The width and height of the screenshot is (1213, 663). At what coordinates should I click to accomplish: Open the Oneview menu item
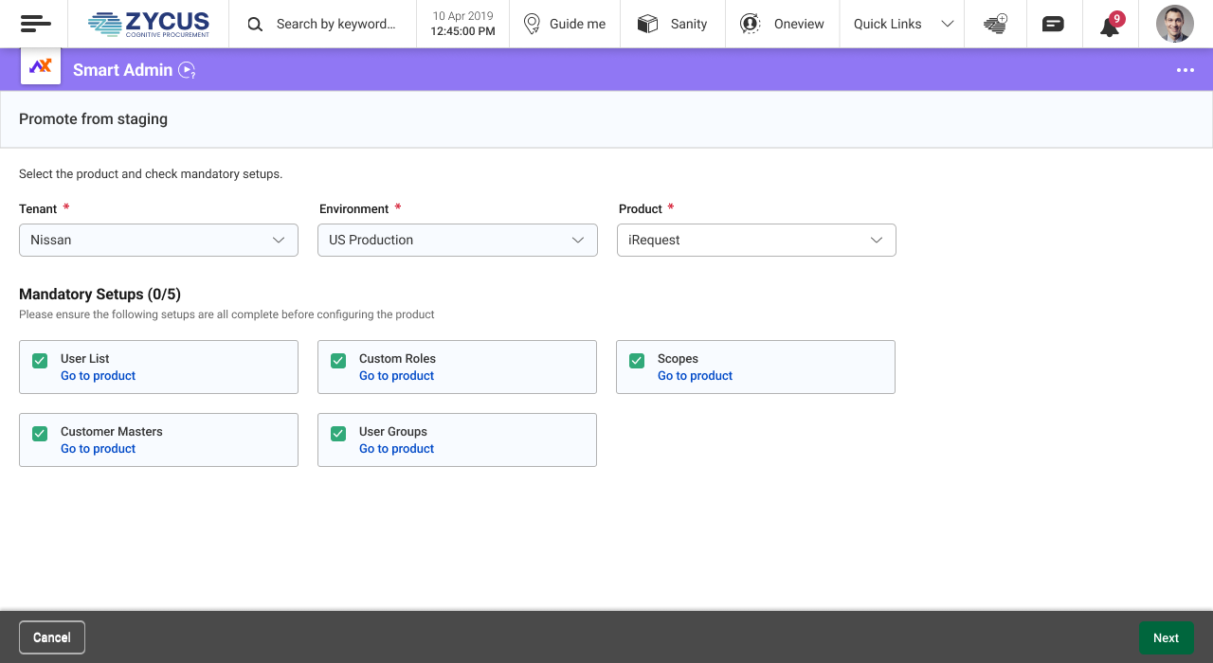[783, 24]
